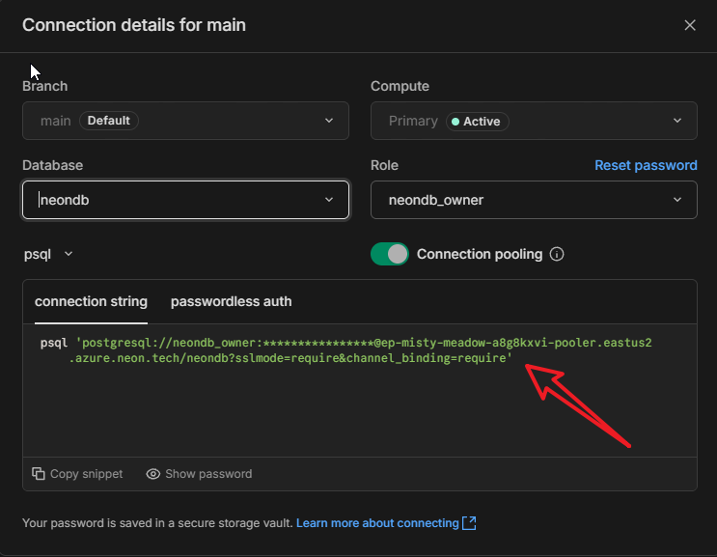Close the Connection details dialog
The height and width of the screenshot is (557, 717).
click(x=690, y=26)
